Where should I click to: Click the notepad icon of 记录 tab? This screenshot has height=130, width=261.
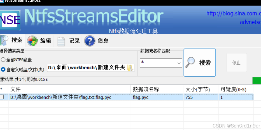61,41
